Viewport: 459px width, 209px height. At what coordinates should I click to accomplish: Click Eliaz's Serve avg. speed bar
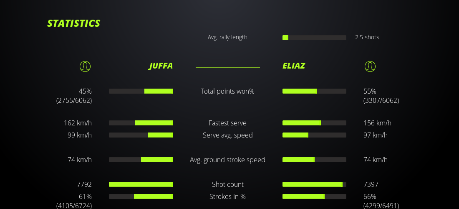[314, 135]
